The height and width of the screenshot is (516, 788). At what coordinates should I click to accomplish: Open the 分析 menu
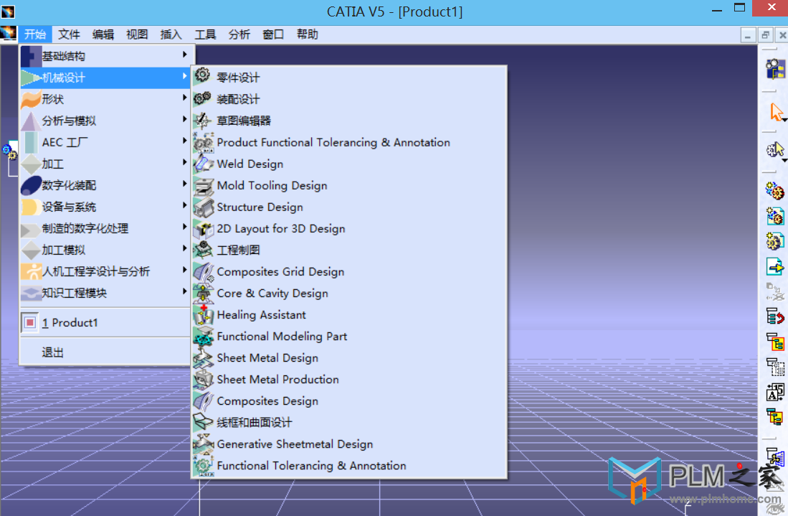(x=239, y=34)
